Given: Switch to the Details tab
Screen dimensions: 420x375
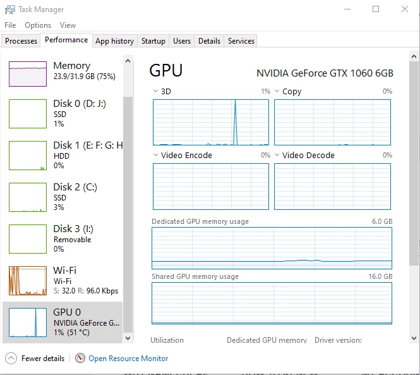Looking at the screenshot, I should (x=209, y=41).
